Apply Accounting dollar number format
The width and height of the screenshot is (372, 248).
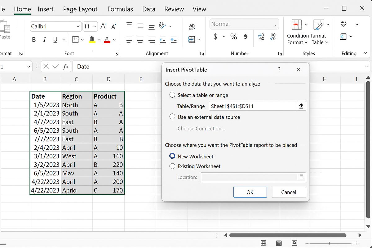coord(215,37)
